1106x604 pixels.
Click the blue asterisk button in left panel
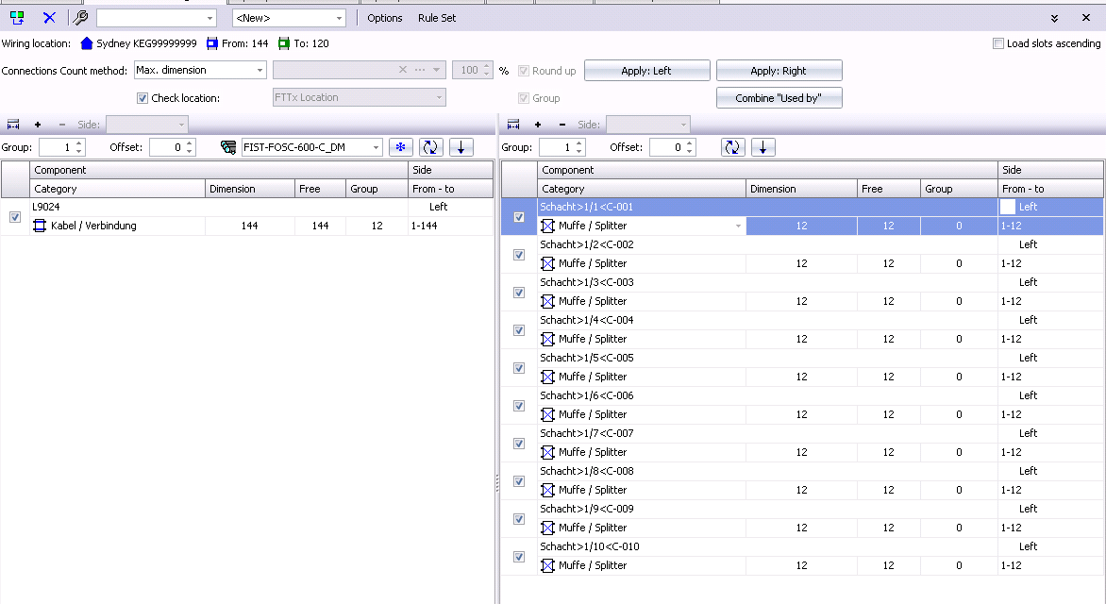[401, 147]
